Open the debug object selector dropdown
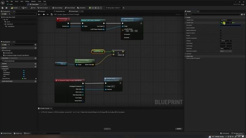Viewport: 246px width, 138px height. (x=113, y=8)
